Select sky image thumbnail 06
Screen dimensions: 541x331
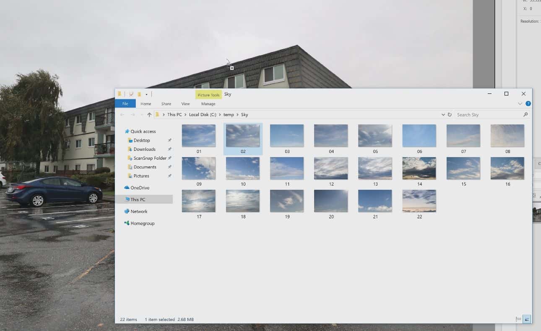point(419,136)
